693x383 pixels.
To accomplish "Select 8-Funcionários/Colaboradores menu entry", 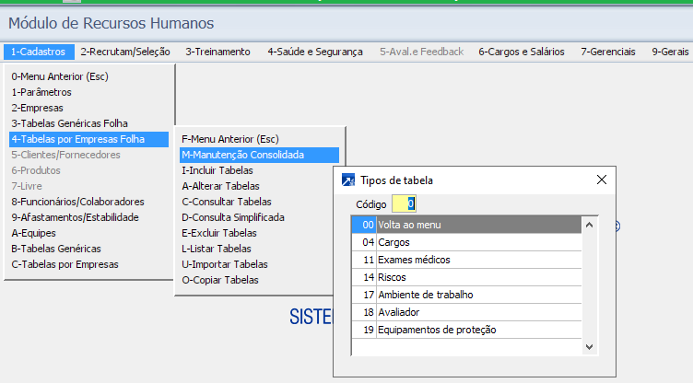I will 77,202.
